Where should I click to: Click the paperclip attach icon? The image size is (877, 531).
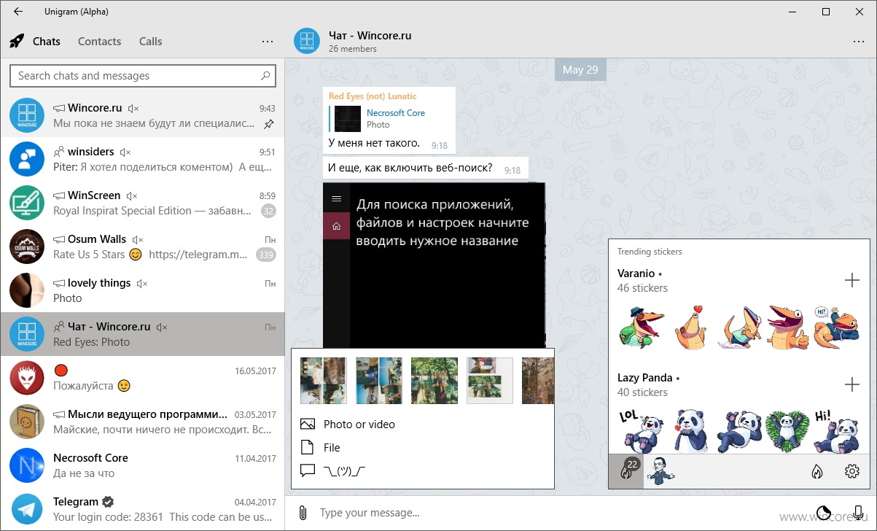point(303,513)
